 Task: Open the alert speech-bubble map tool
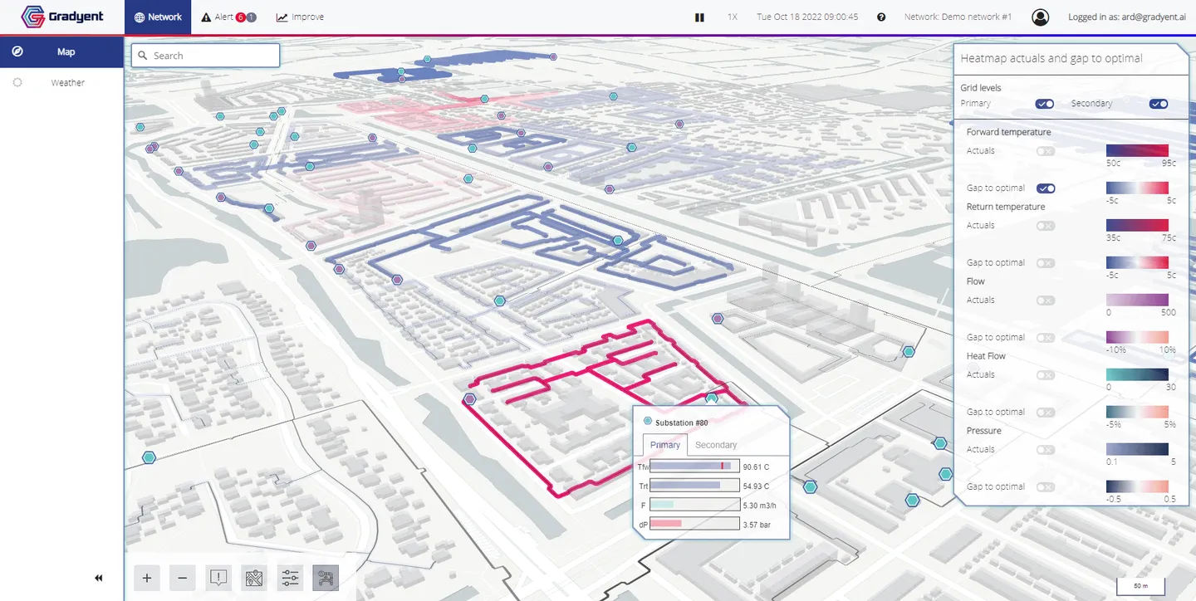click(218, 578)
